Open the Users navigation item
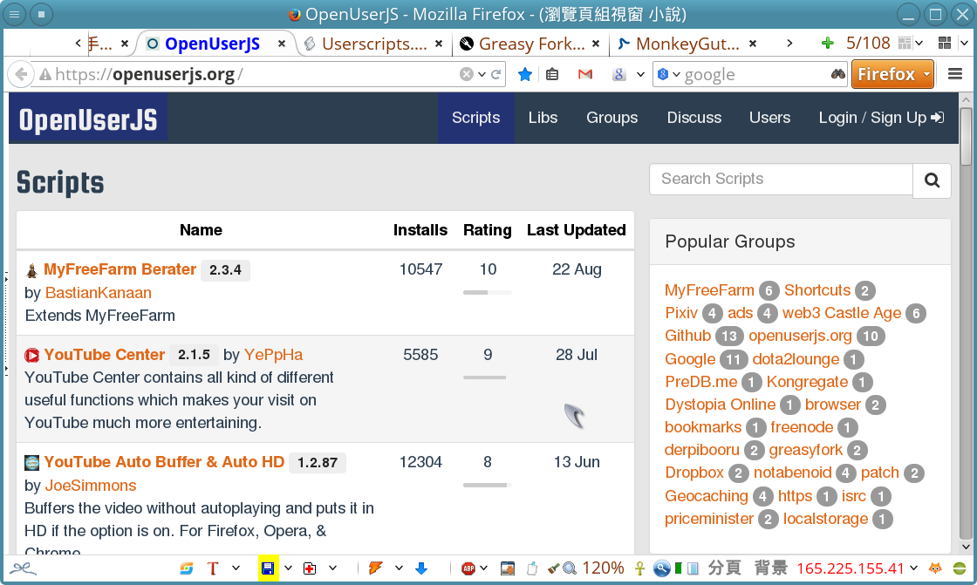The image size is (977, 585). (x=769, y=118)
